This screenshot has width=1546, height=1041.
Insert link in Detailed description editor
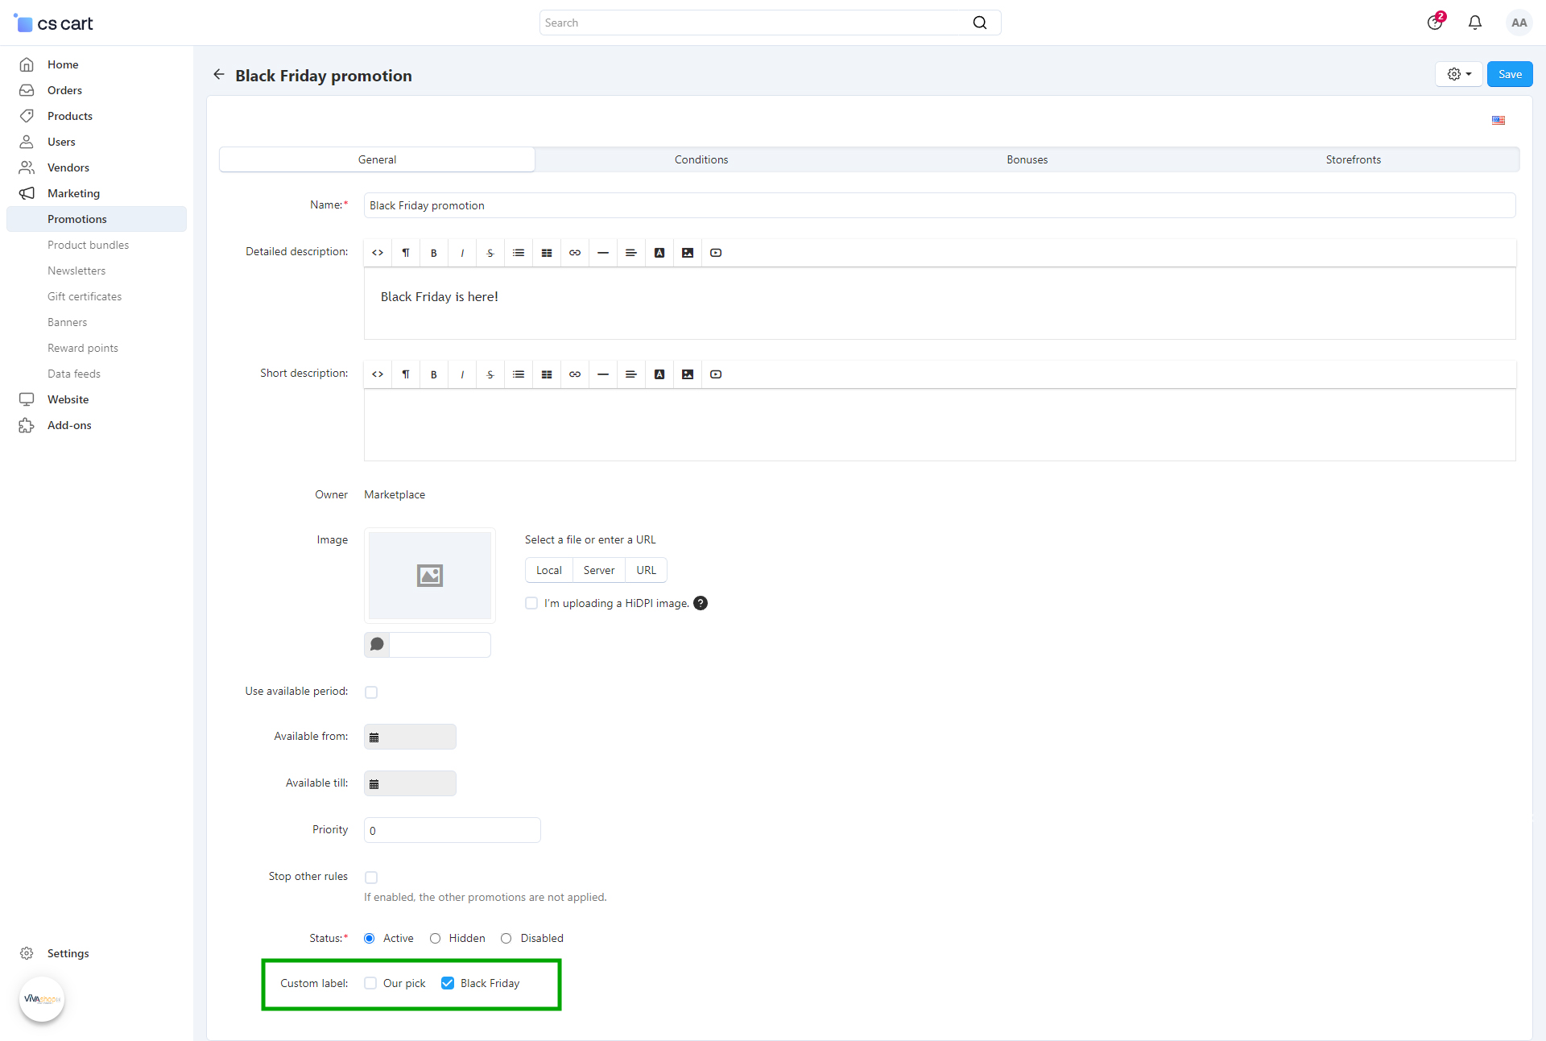coord(575,253)
